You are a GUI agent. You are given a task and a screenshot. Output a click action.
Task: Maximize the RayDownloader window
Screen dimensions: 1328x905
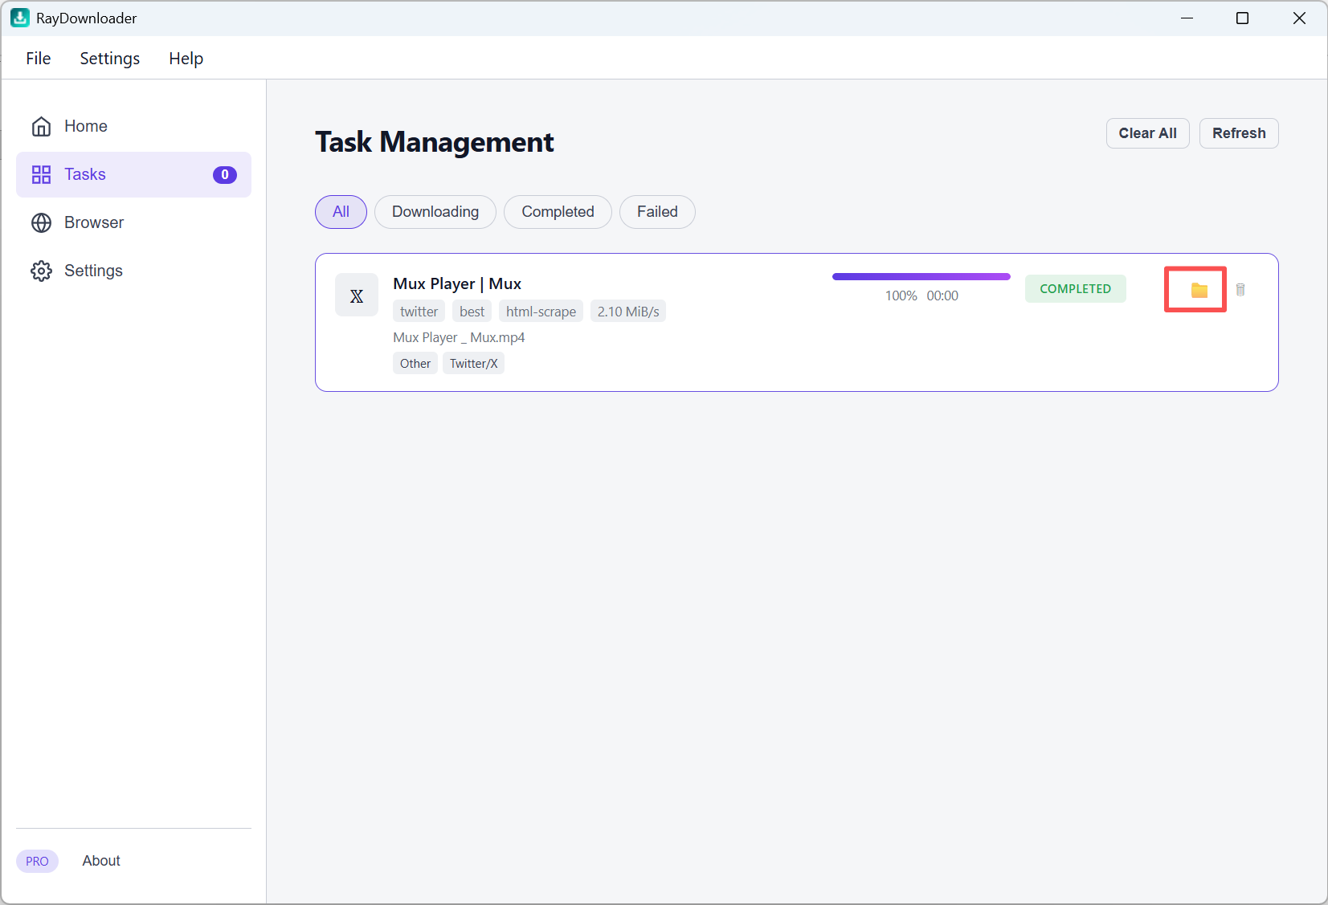click(x=1242, y=18)
